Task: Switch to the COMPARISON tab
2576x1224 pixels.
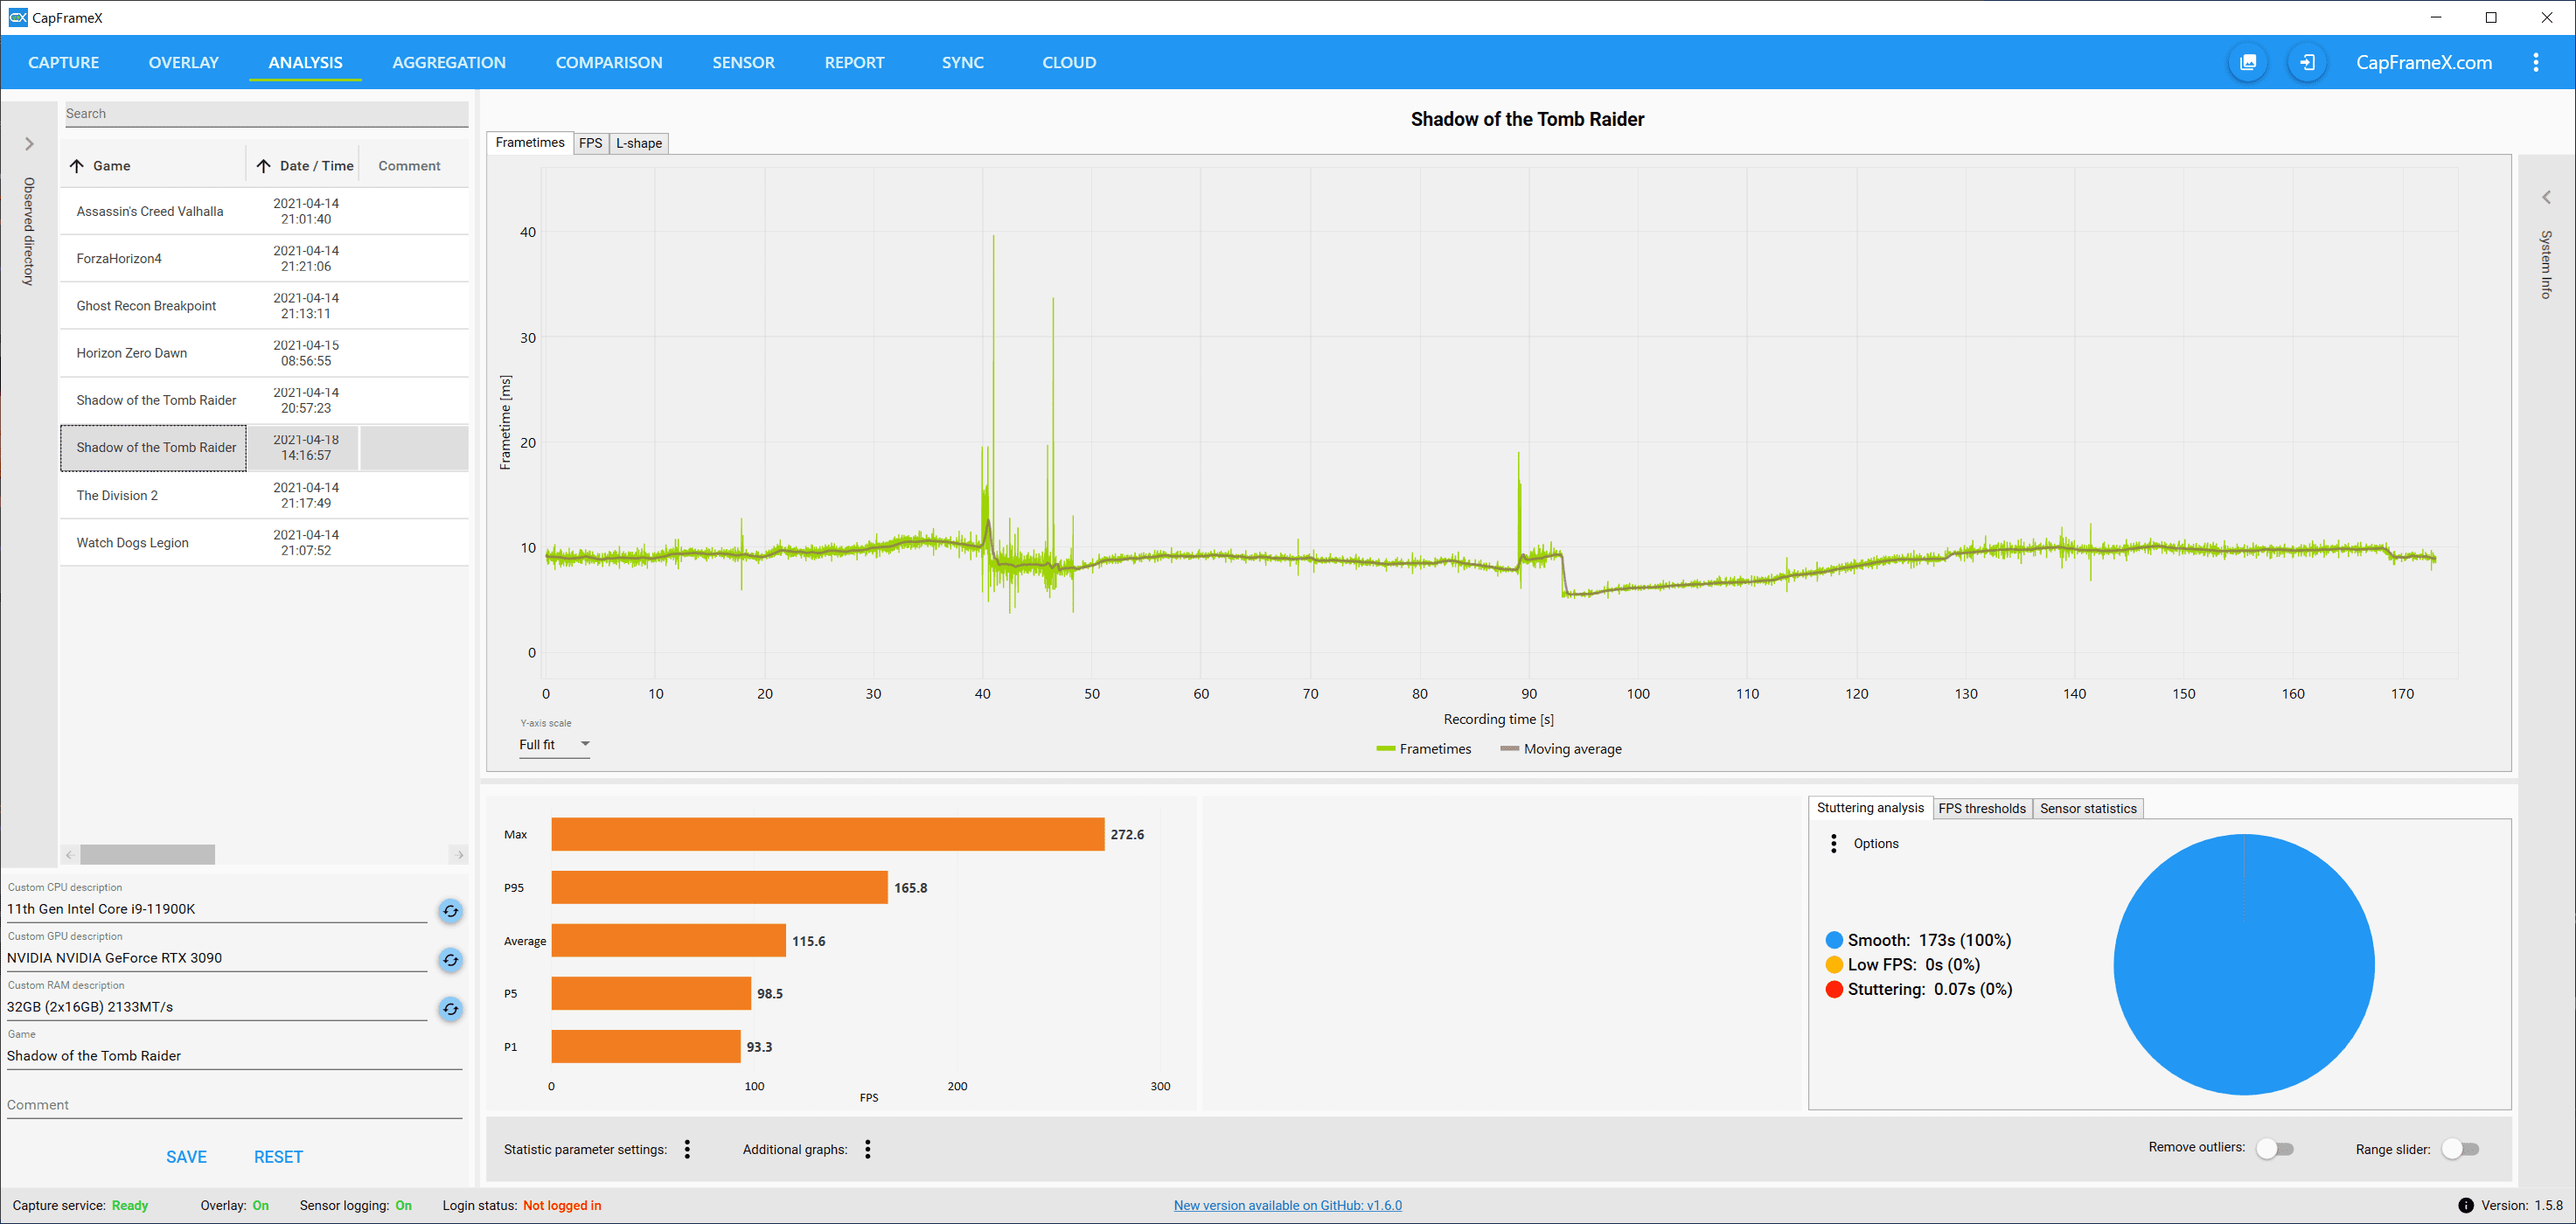Action: coord(608,62)
